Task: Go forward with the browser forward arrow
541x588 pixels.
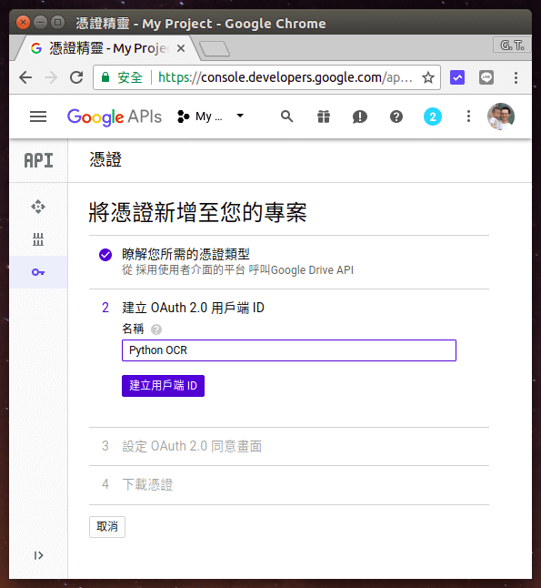Action: pyautogui.click(x=51, y=77)
